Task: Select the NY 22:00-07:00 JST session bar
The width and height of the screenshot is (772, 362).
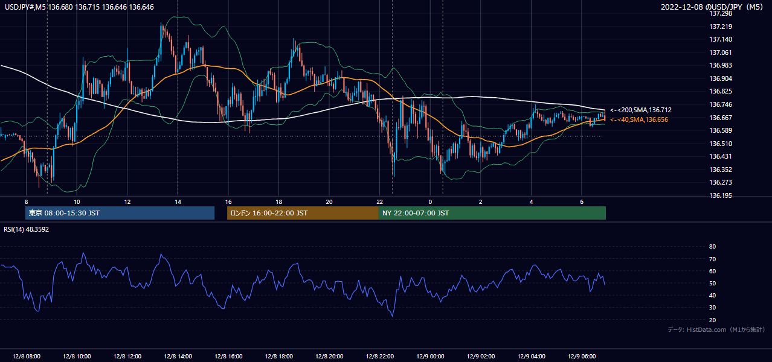Action: coord(492,213)
